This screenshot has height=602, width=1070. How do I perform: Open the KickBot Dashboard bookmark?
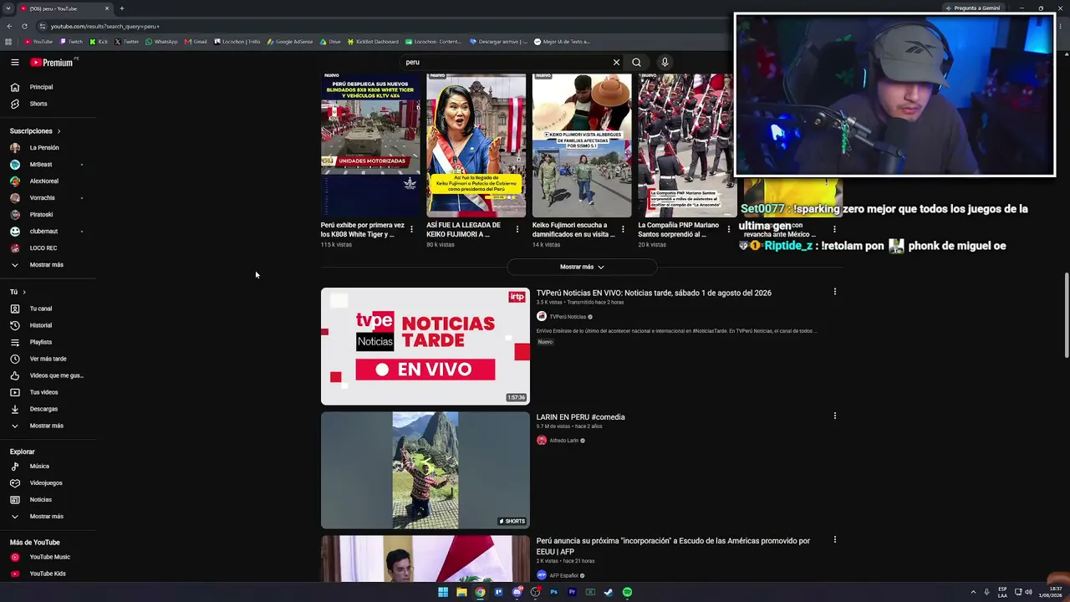pyautogui.click(x=373, y=42)
